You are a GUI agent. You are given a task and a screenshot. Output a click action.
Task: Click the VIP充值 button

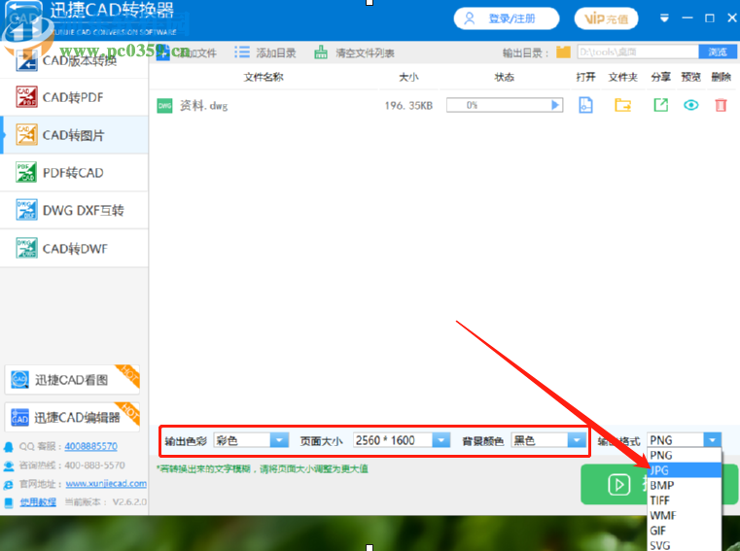[x=607, y=18]
